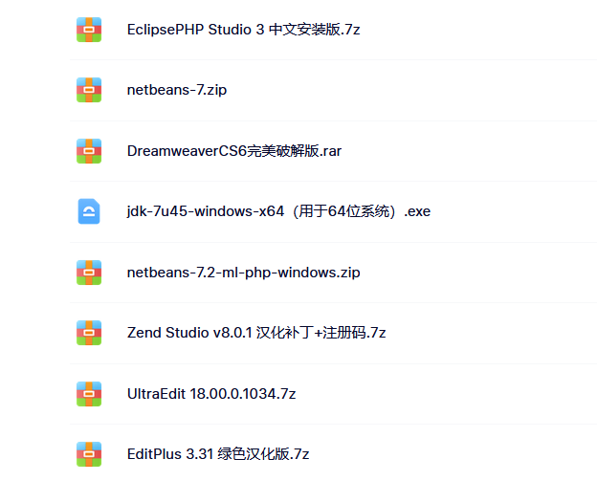The image size is (597, 481).
Task: Open UltraEdit 18.00.0.1034.7z file name
Action: 211,394
